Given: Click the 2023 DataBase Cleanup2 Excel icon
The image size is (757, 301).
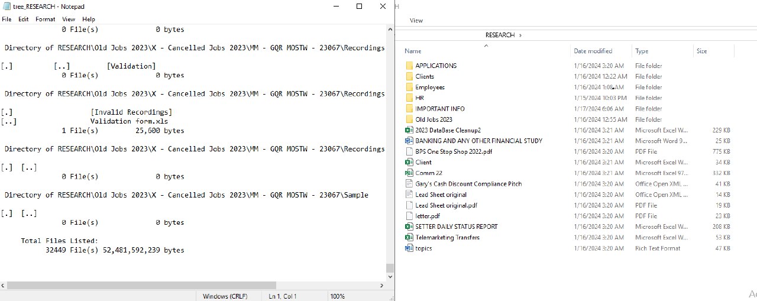Looking at the screenshot, I should click(x=409, y=130).
